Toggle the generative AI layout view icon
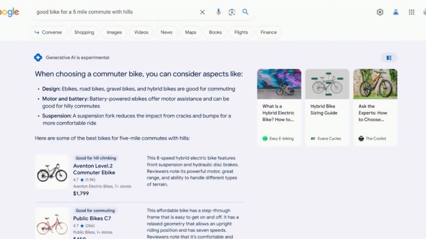 [x=389, y=58]
